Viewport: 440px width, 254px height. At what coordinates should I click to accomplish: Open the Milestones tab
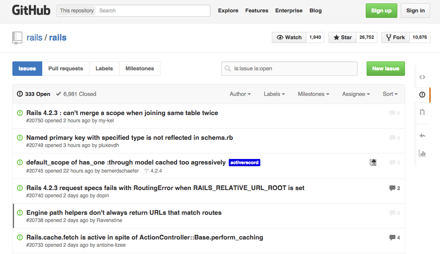tap(140, 69)
